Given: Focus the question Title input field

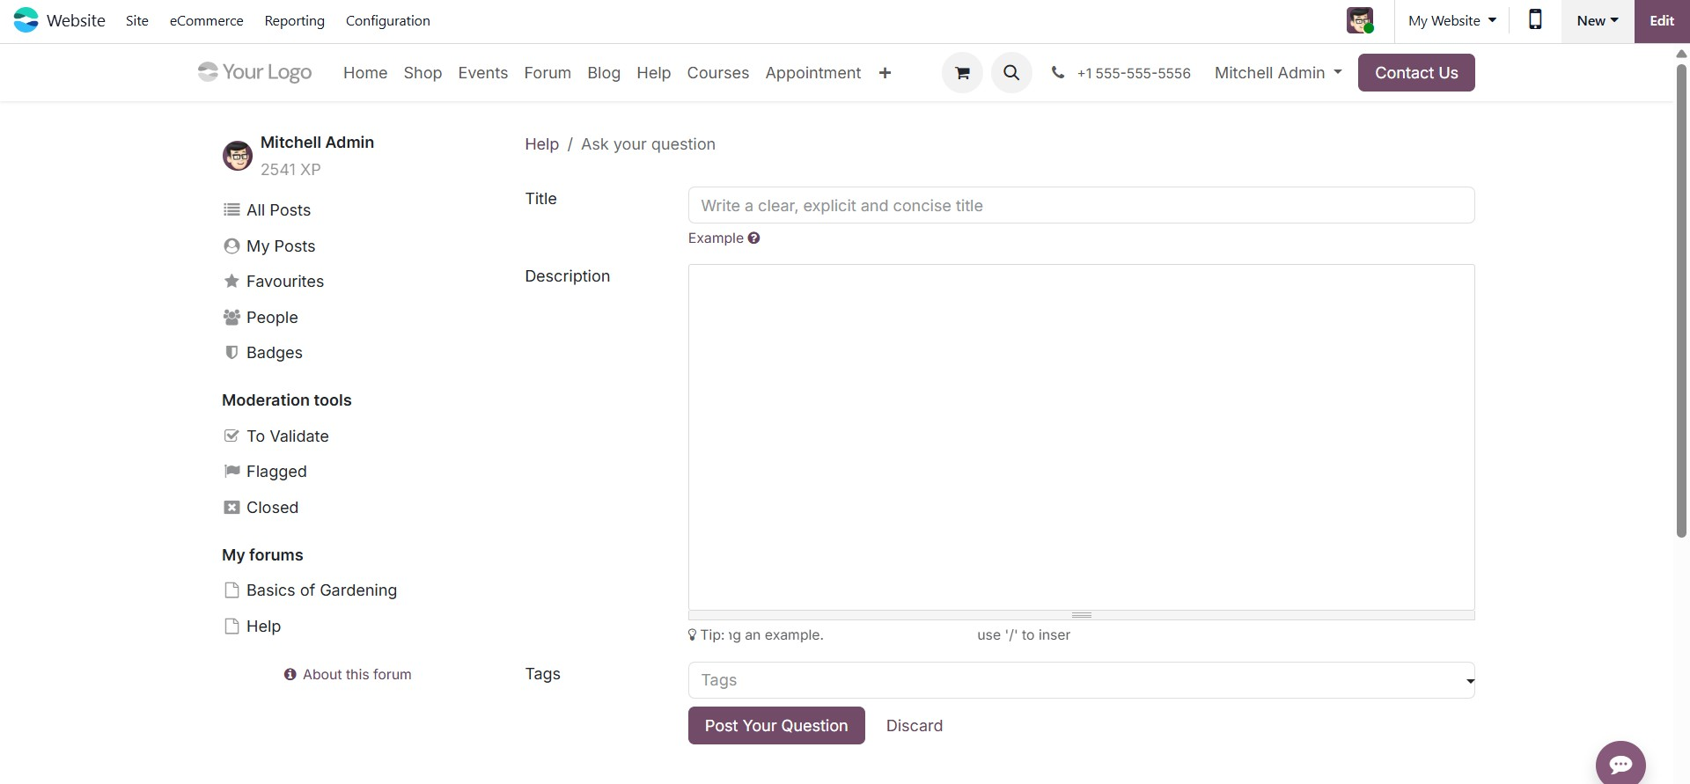Looking at the screenshot, I should (x=1080, y=206).
